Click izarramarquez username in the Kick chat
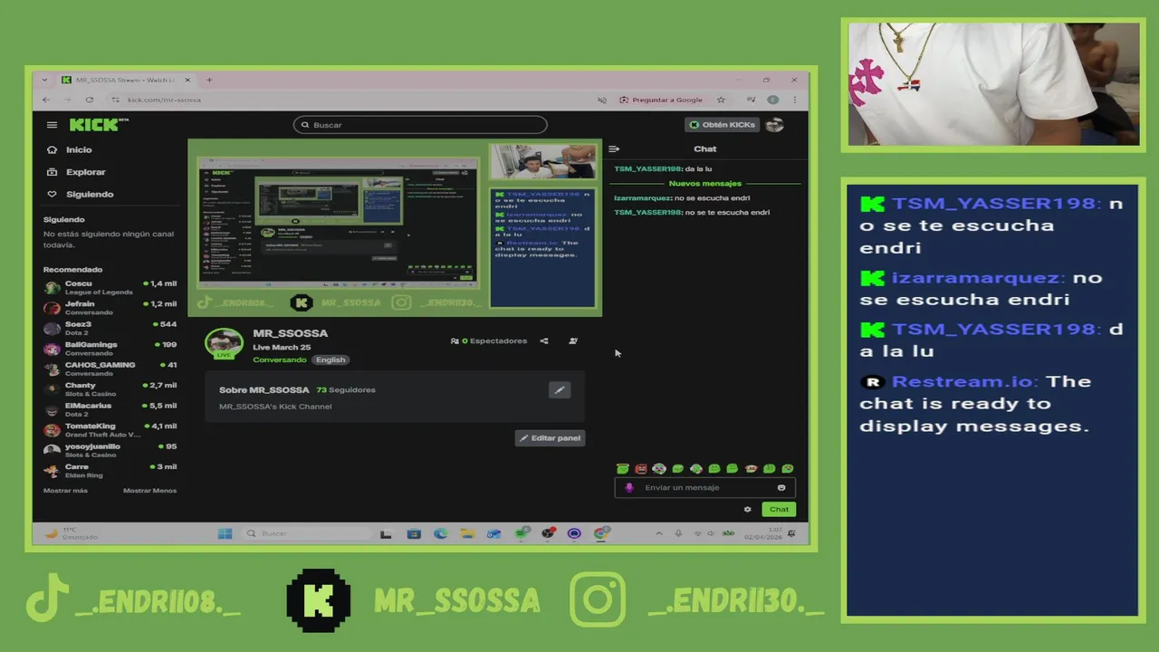Screen dimensions: 1159x652 pos(643,198)
